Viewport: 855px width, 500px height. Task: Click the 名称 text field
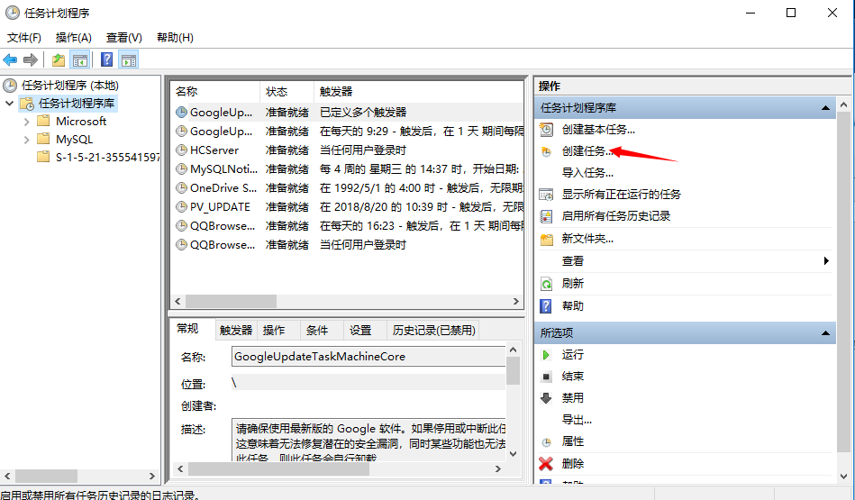point(368,357)
